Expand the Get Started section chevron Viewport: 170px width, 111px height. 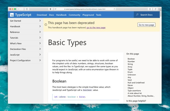click(x=40, y=21)
